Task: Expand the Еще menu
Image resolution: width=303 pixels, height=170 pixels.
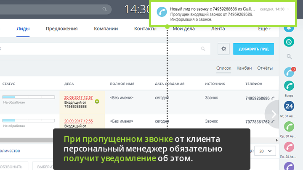Action: point(264,29)
